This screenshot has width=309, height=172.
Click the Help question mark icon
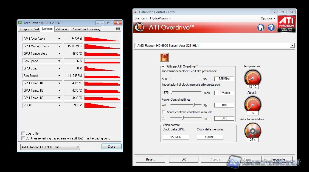tap(271, 27)
